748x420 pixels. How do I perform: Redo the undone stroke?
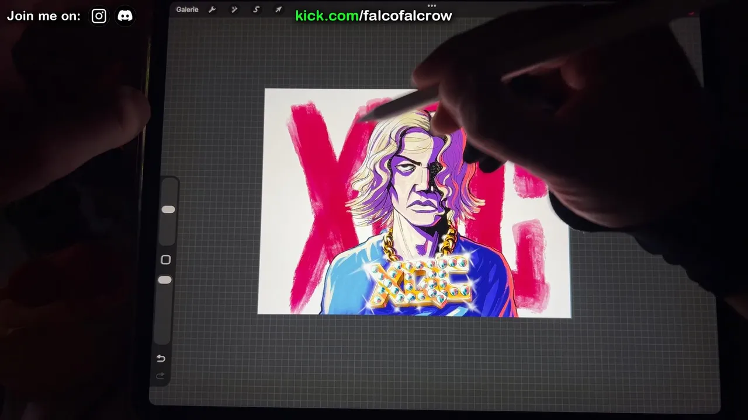pos(161,376)
